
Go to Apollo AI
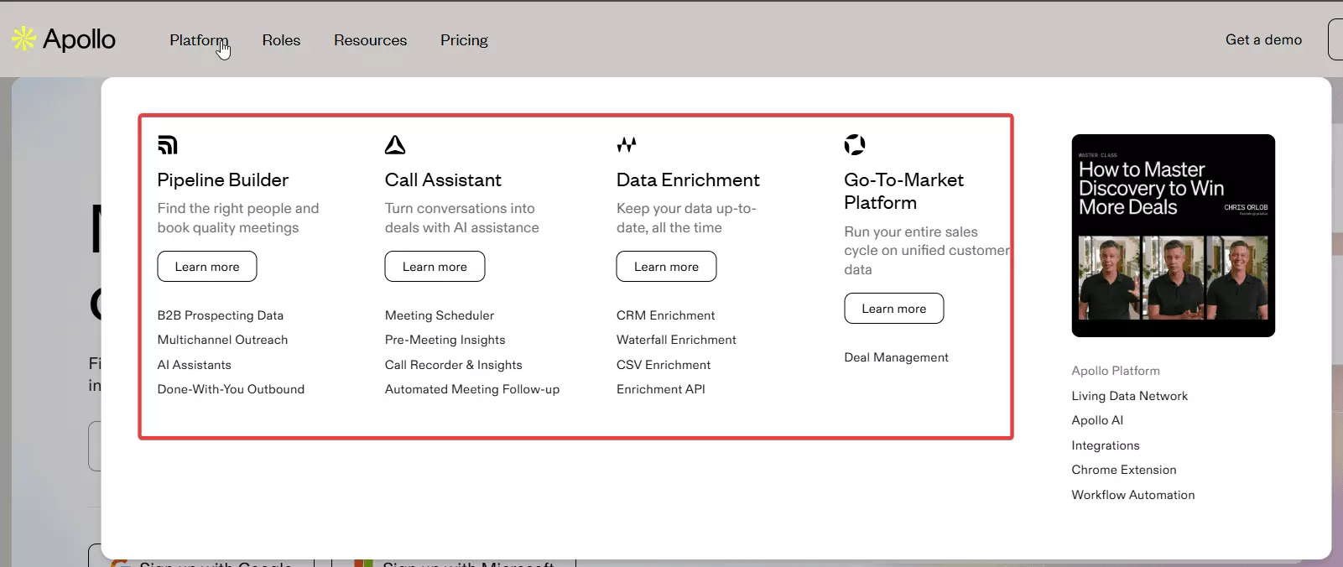(1097, 420)
